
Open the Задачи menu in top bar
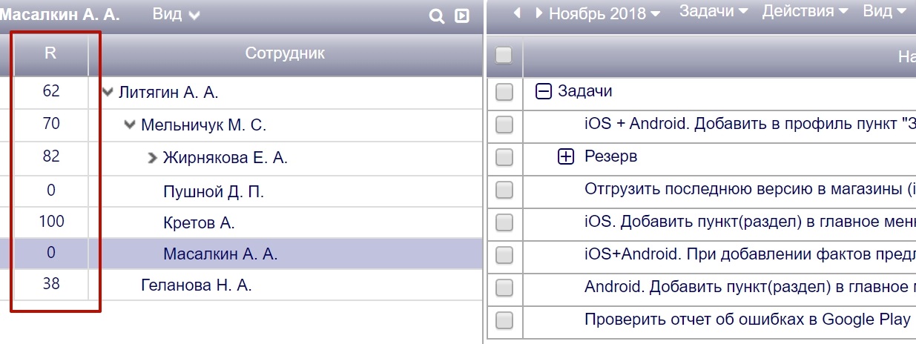point(713,11)
